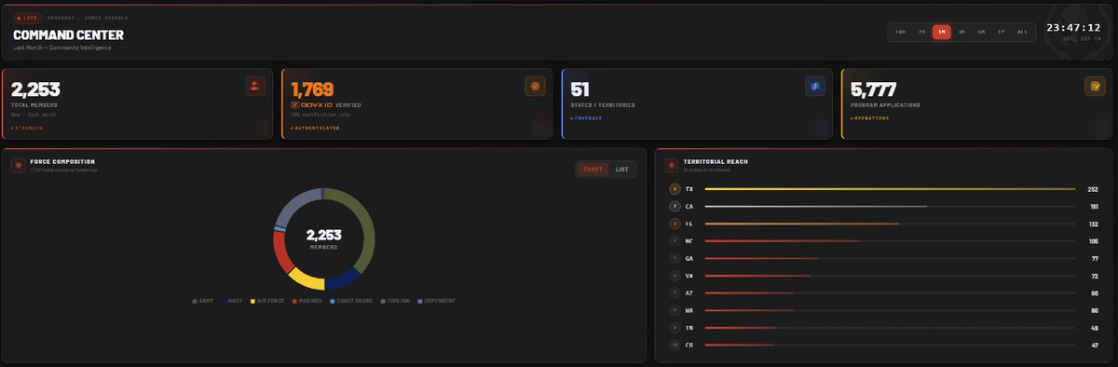This screenshot has height=367, width=1118.
Task: Click the rank 3 bronze badge for FL
Action: coord(675,224)
